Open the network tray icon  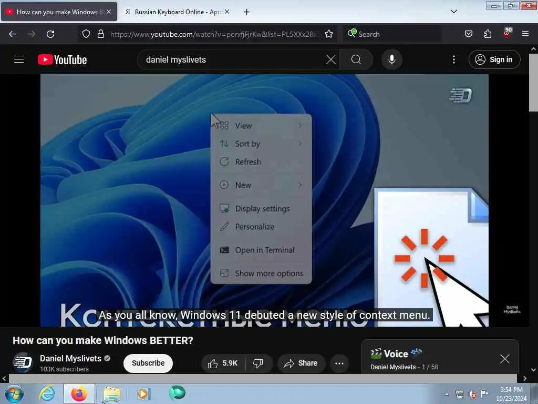pos(459,395)
